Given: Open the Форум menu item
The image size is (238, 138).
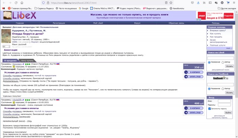Looking at the screenshot, I should coord(137,23).
